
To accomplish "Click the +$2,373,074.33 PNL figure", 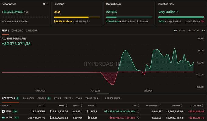I will (12, 12).
